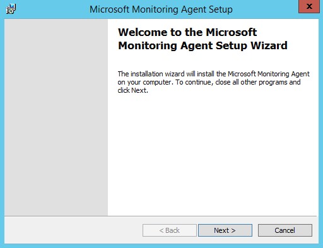Click the blue window border at the bottom
323x248 pixels.
[x=161, y=246]
